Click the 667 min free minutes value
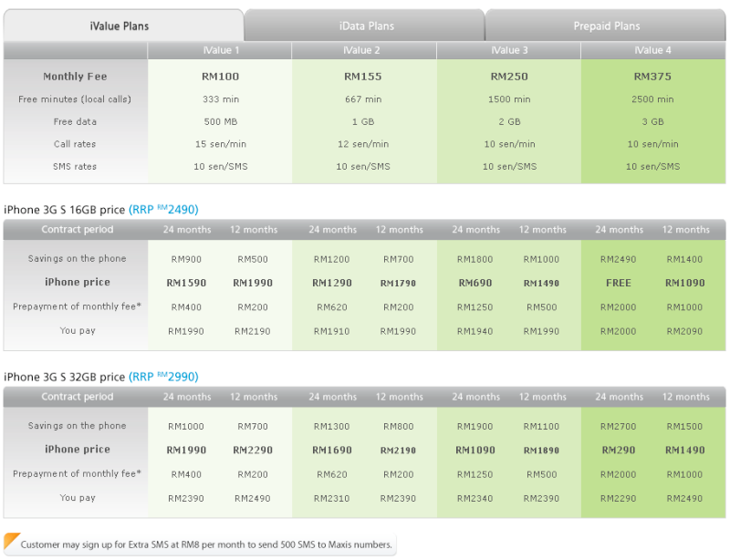The image size is (730, 560). point(363,99)
